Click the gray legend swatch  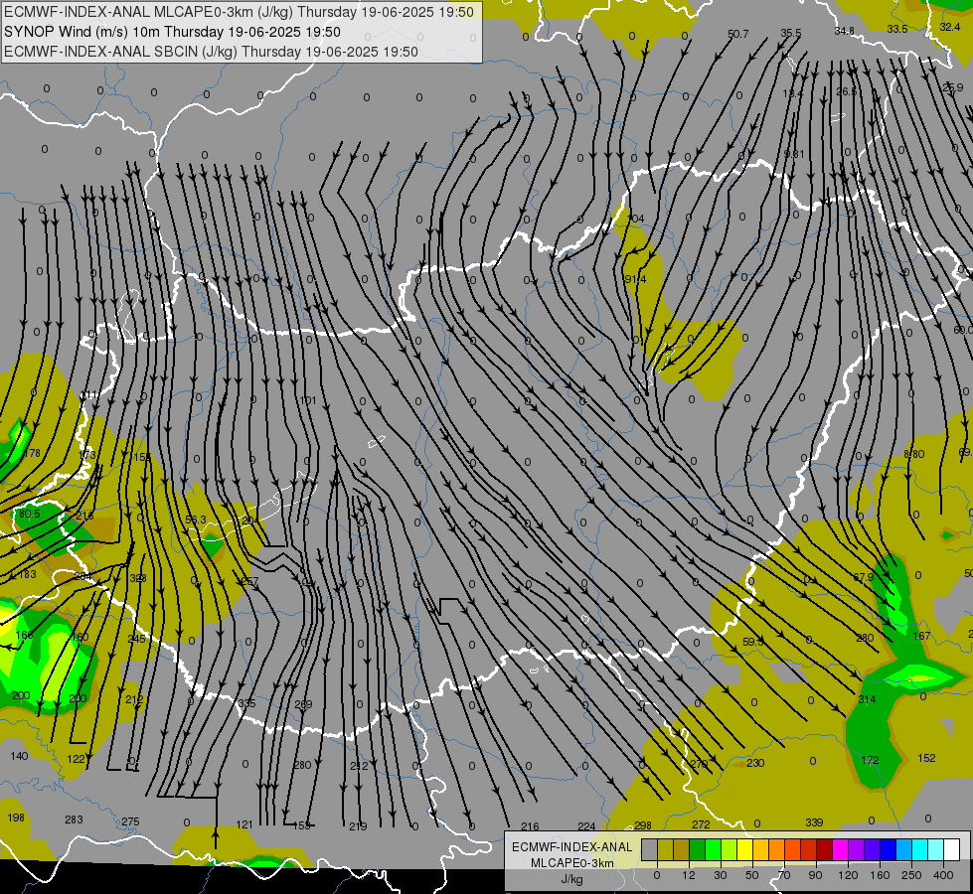point(649,849)
